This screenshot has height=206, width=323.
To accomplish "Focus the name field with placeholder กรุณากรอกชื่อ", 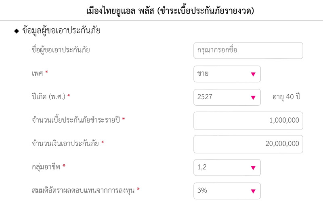I will click(x=248, y=51).
